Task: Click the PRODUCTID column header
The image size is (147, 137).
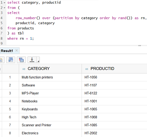Action: (x=114, y=69)
